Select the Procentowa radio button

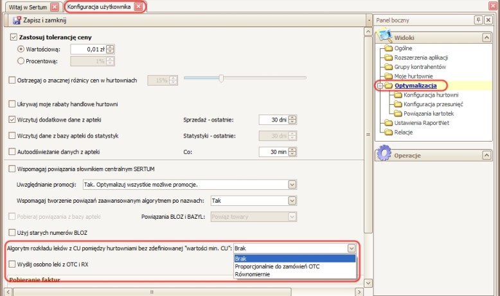click(x=21, y=61)
